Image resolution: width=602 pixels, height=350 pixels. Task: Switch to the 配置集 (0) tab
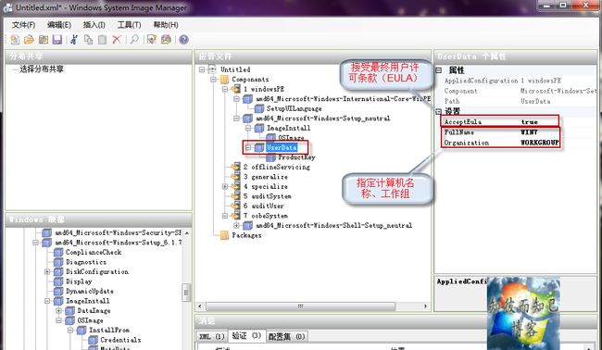(286, 336)
